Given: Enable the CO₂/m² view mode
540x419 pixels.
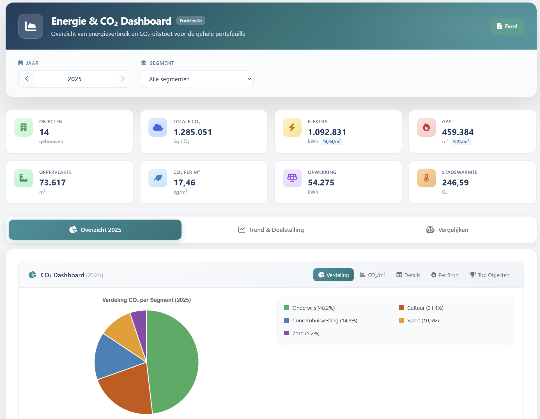Looking at the screenshot, I should 373,275.
